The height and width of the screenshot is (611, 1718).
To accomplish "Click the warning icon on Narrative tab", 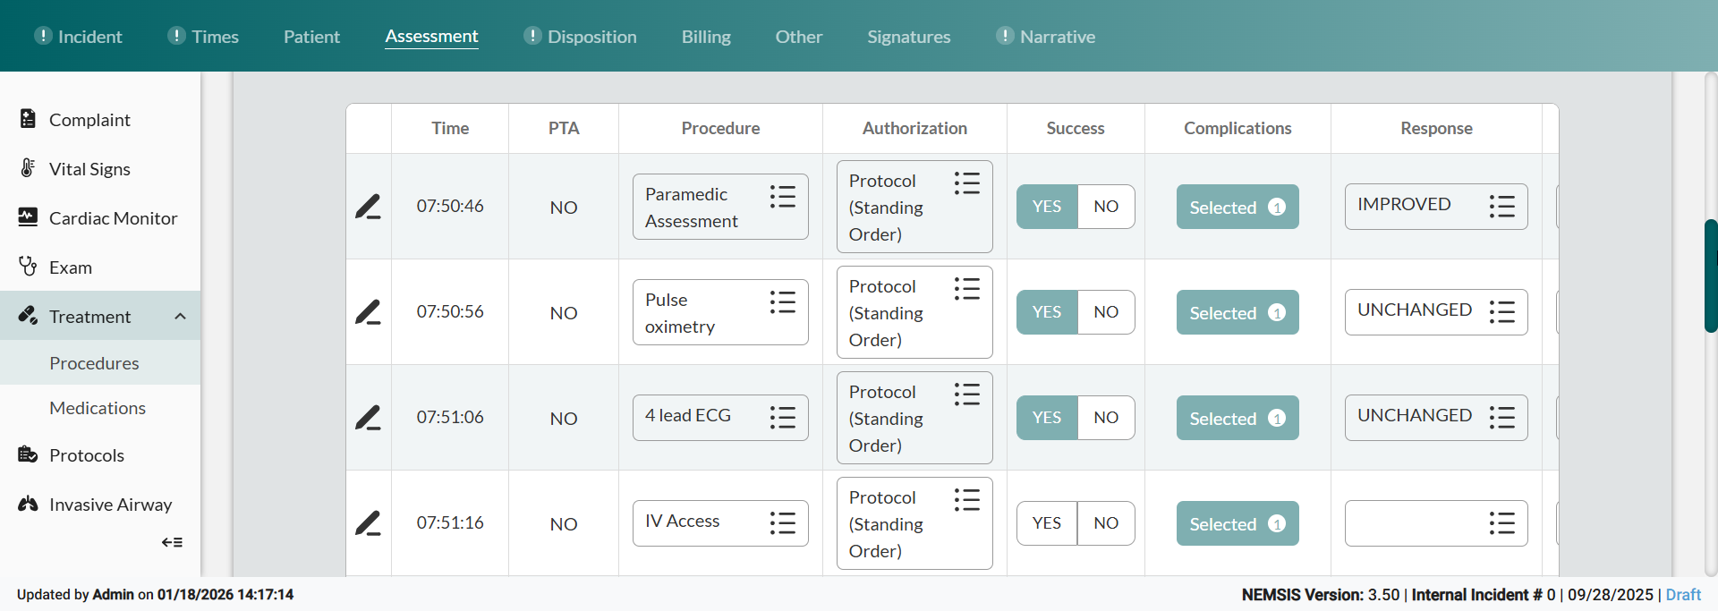I will [1005, 36].
